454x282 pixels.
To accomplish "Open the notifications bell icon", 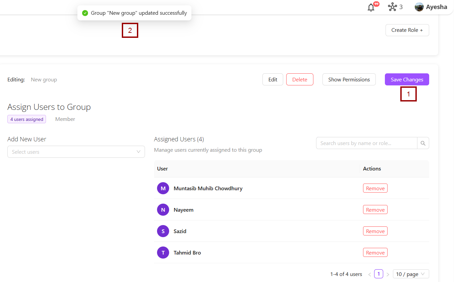I will point(371,7).
